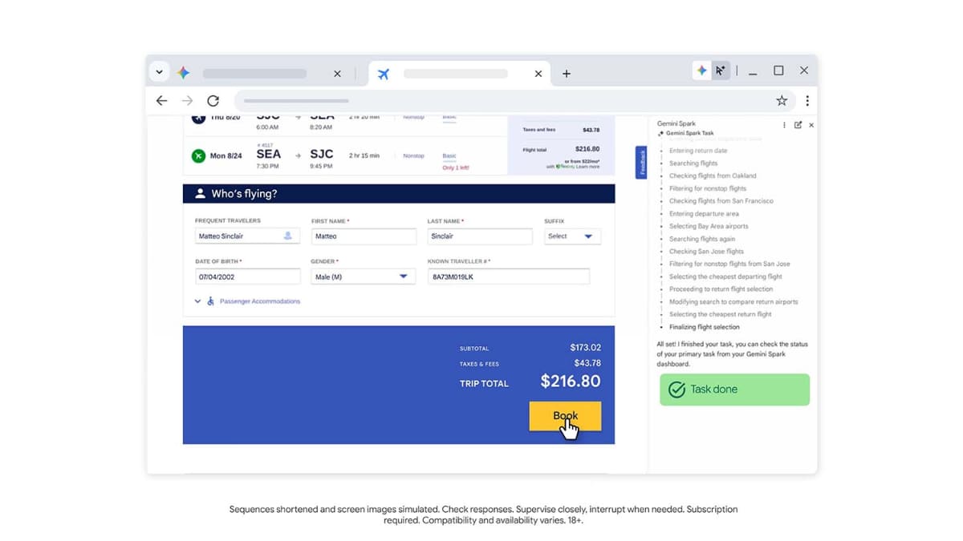Select 'Checking flights from San Francisco' step
This screenshot has width=963, height=541.
pos(721,201)
